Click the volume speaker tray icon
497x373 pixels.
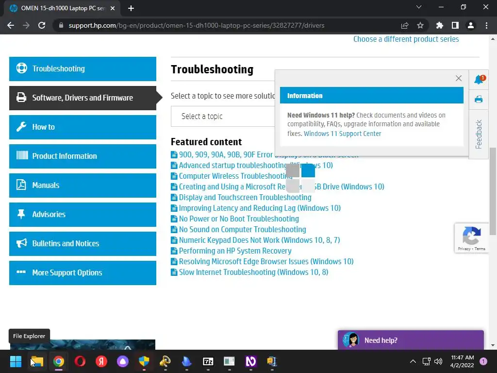tap(438, 361)
